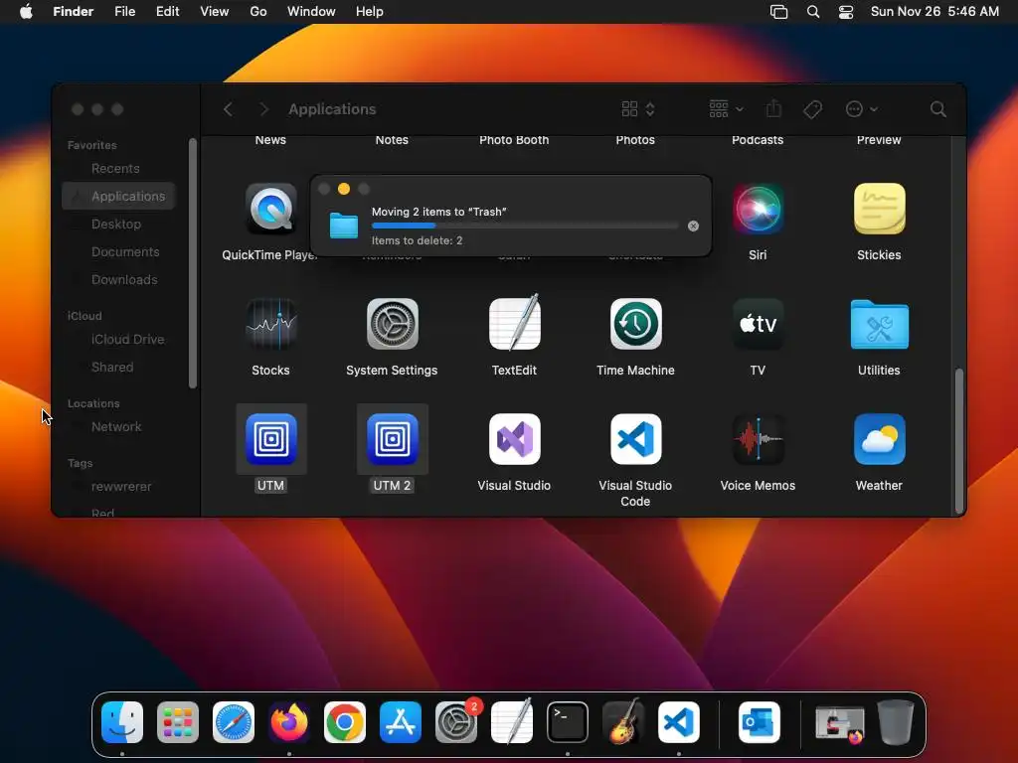Open the Go menu
The image size is (1018, 763).
click(258, 12)
